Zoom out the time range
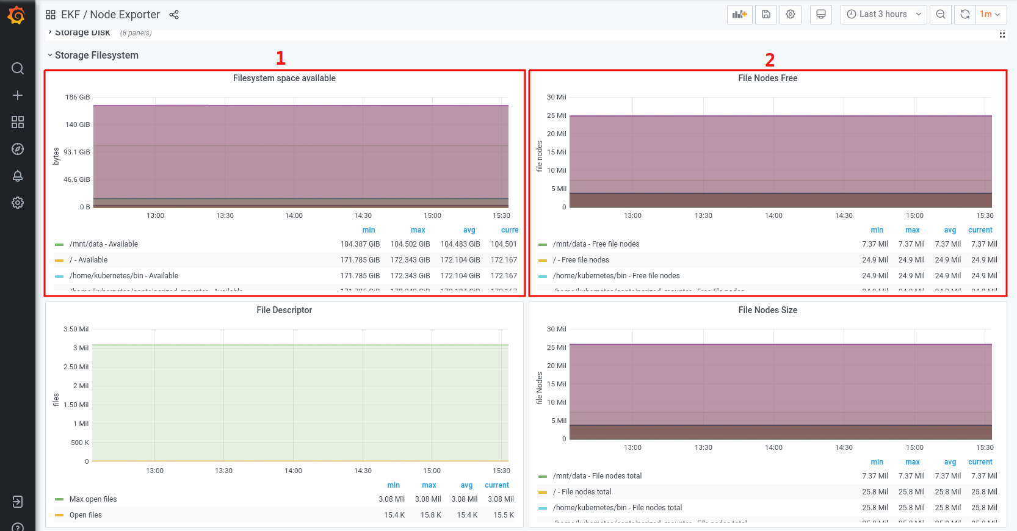The image size is (1017, 531). 941,15
